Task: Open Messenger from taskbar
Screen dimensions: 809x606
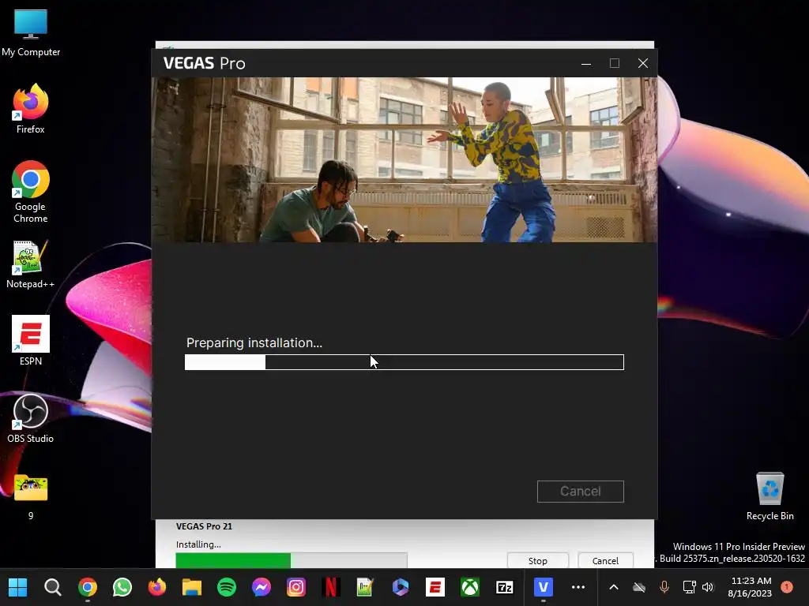Action: click(x=262, y=587)
